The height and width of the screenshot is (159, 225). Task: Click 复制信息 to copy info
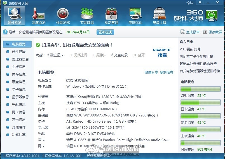pyautogui.click(x=167, y=72)
